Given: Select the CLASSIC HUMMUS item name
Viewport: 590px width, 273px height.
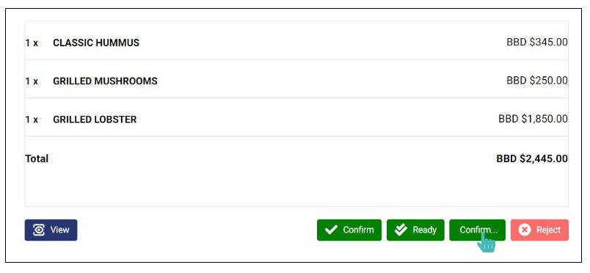Looking at the screenshot, I should pyautogui.click(x=96, y=43).
